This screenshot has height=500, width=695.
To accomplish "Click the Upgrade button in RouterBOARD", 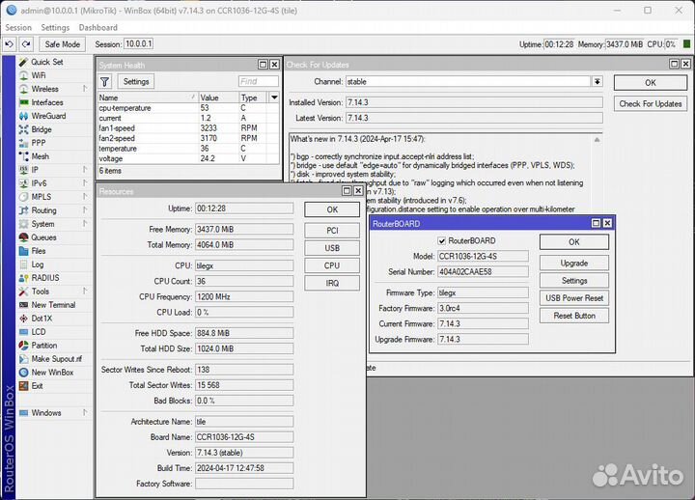I will click(574, 263).
